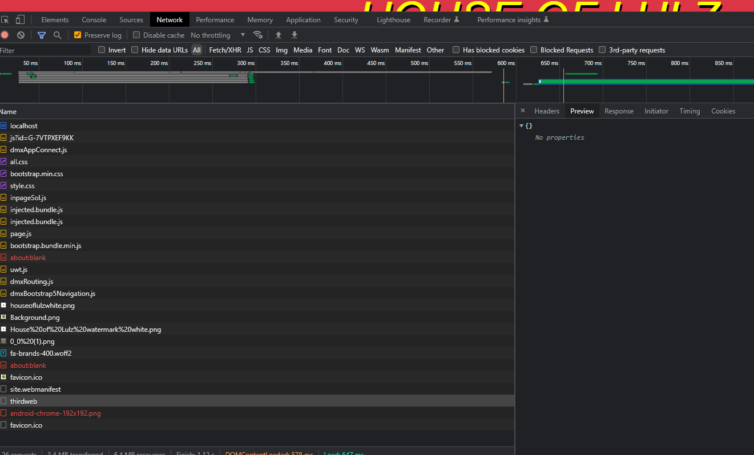Import a HAR file via the upload icon
754x455 pixels.
pyautogui.click(x=278, y=35)
